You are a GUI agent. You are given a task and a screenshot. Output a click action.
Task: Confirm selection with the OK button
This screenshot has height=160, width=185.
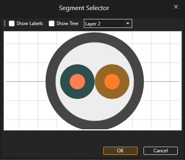coord(120,151)
